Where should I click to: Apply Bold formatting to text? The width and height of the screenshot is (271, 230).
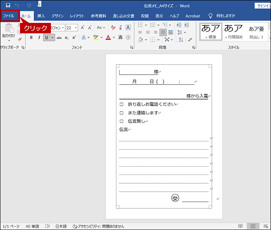(x=31, y=38)
